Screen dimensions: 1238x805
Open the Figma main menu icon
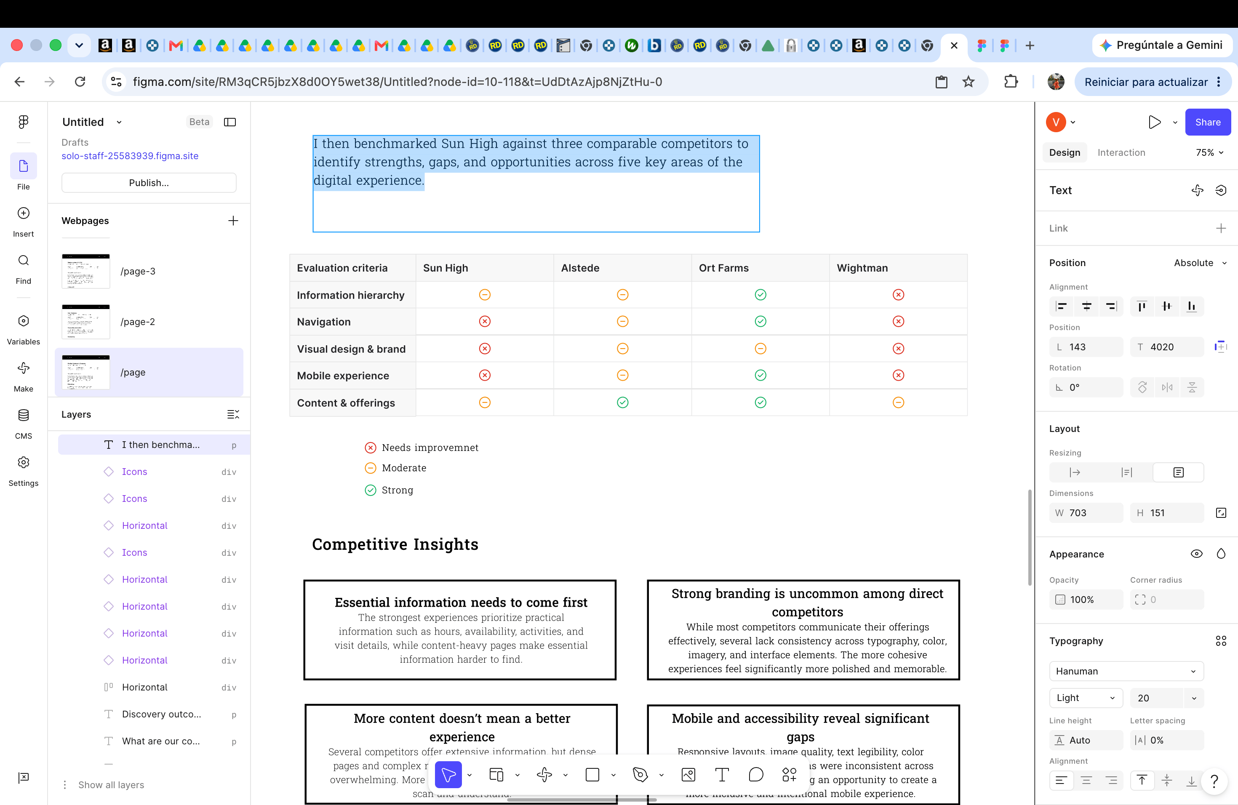[x=24, y=122]
